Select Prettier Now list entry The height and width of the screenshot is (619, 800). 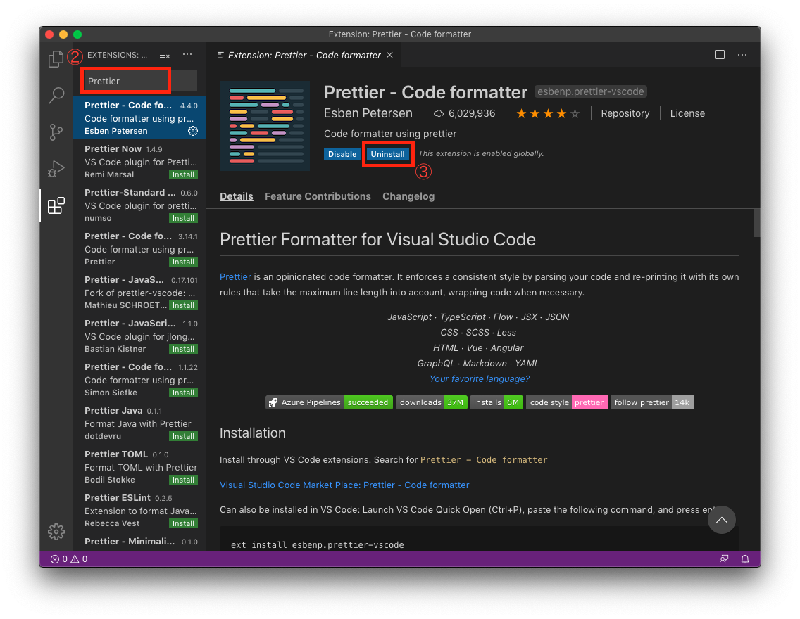140,161
